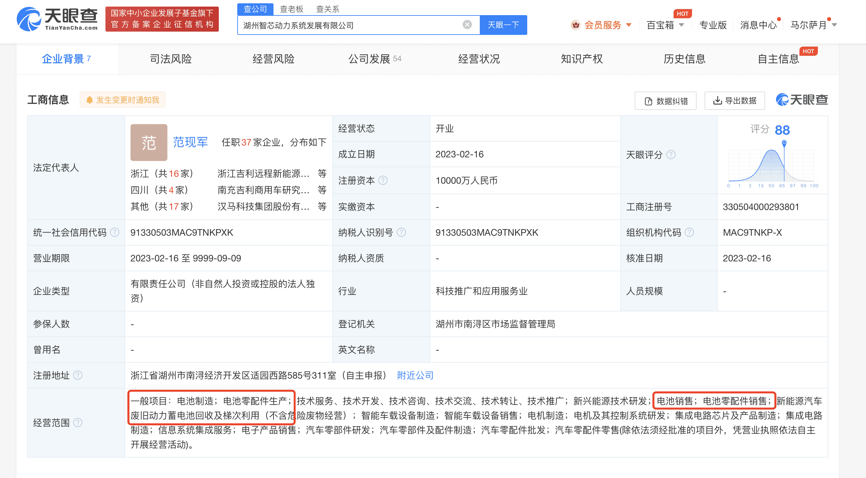The width and height of the screenshot is (866, 478).
Task: Click the question mark beside 注册资本
Action: click(x=383, y=180)
